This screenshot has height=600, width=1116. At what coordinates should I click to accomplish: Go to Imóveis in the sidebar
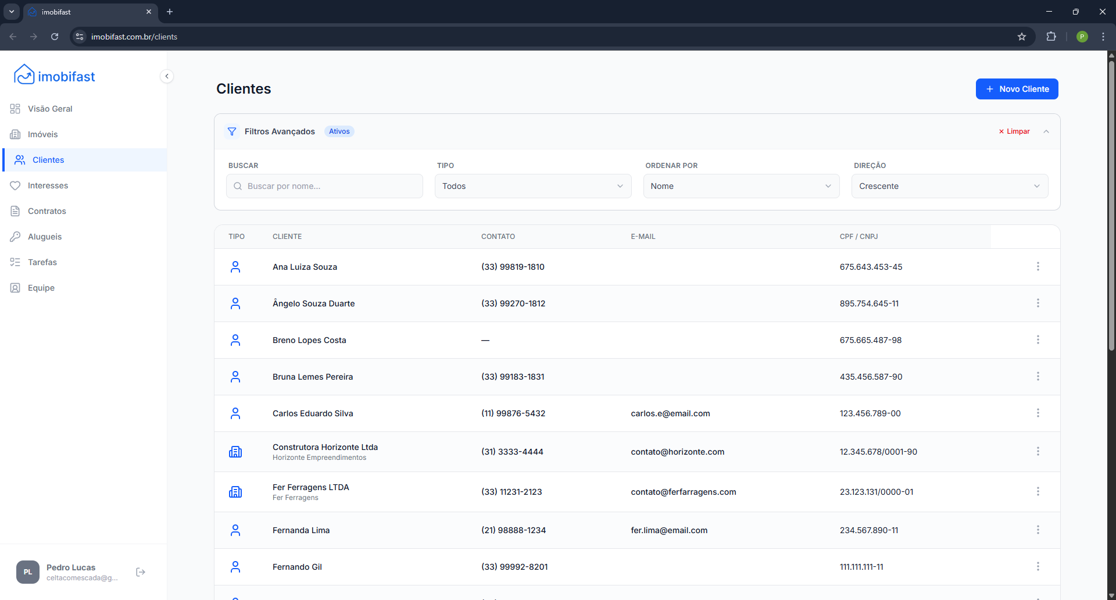43,134
